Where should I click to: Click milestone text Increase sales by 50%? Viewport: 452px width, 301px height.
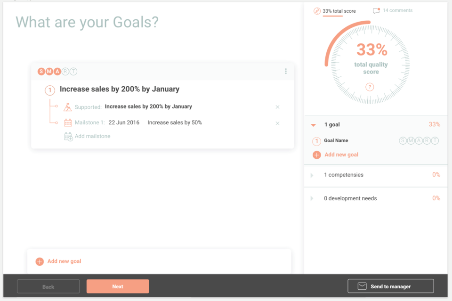(175, 122)
